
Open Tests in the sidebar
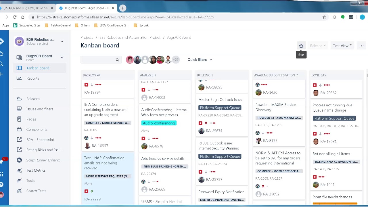tap(30, 181)
